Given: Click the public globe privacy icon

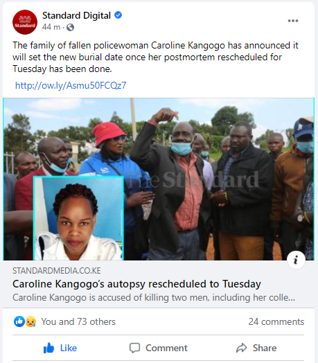Looking at the screenshot, I should tap(70, 28).
